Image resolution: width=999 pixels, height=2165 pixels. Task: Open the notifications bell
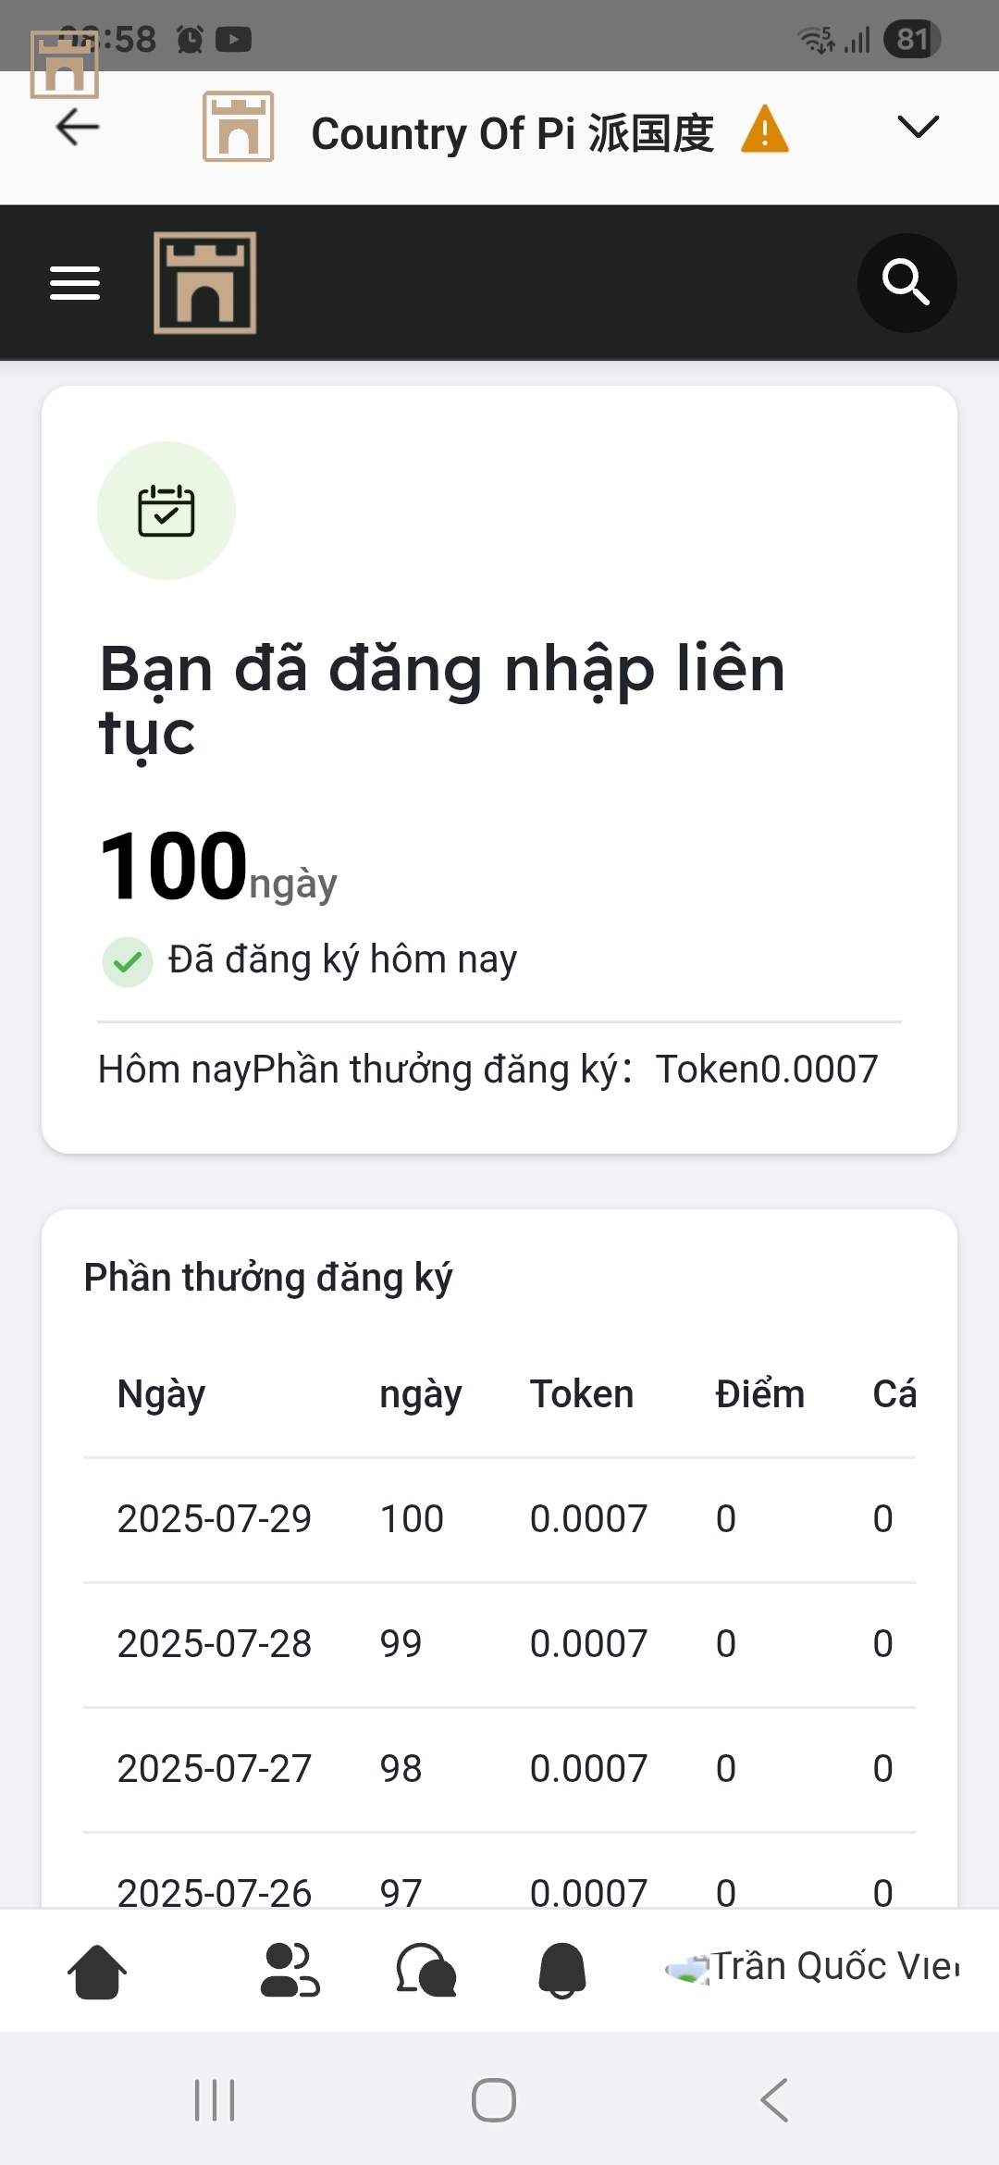562,1971
